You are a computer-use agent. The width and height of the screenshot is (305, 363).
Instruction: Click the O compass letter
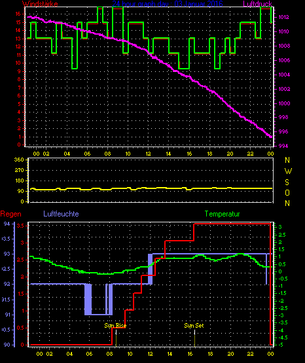point(287,192)
